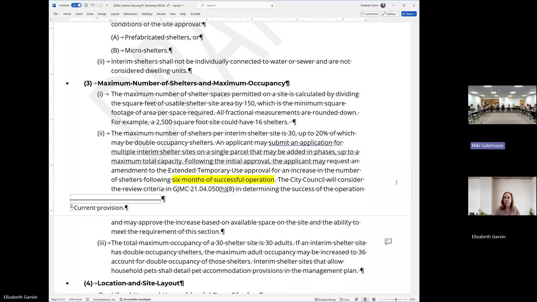This screenshot has height=302, width=537.
Task: Click the Save icon in title bar
Action: pyautogui.click(x=86, y=5)
